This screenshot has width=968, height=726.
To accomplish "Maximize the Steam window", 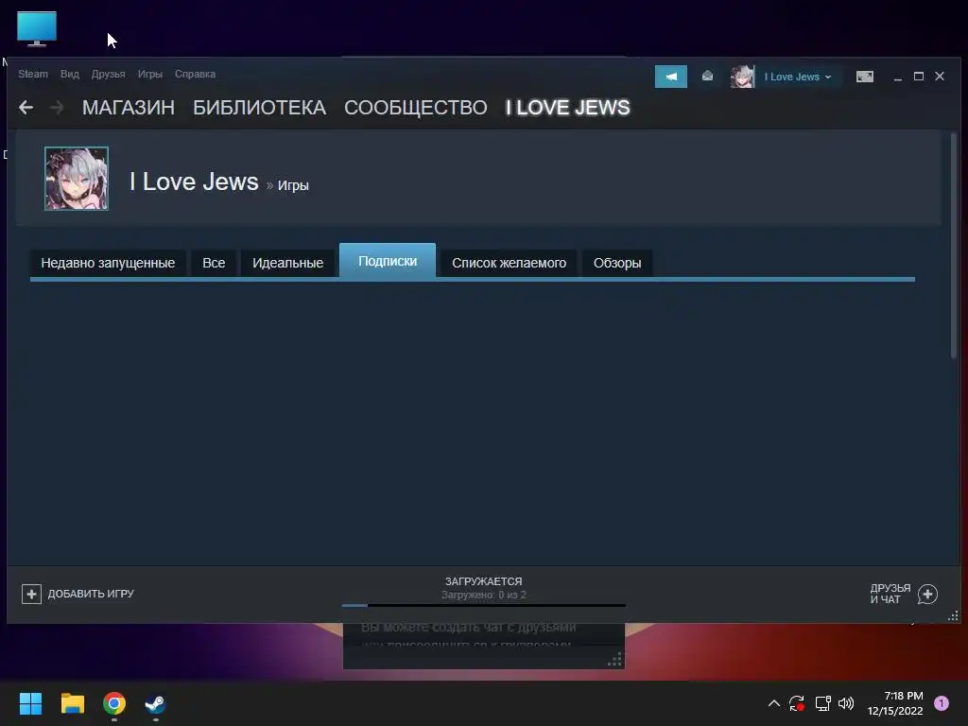I will click(919, 76).
